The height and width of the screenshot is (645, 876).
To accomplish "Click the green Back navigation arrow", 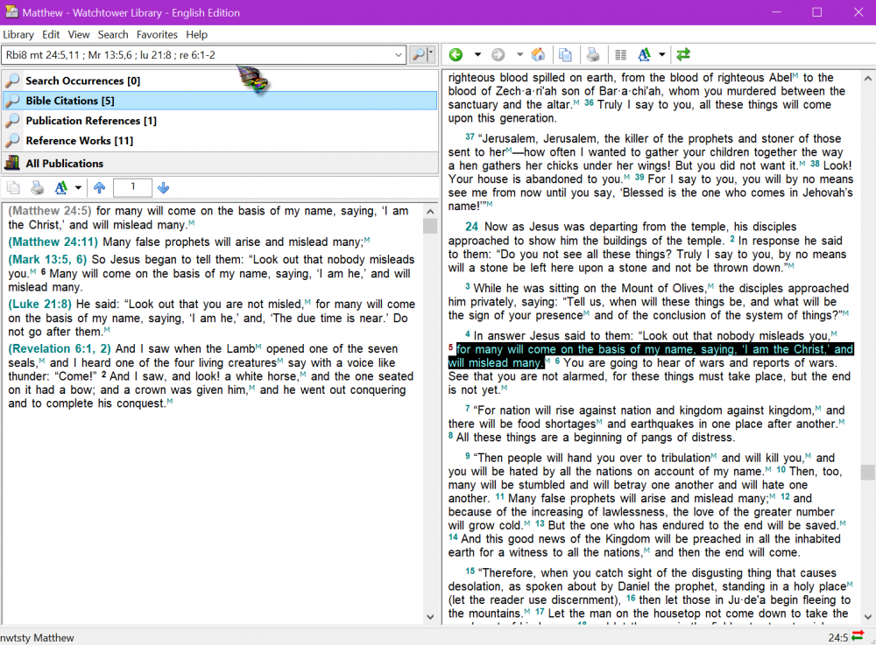I will (x=456, y=55).
